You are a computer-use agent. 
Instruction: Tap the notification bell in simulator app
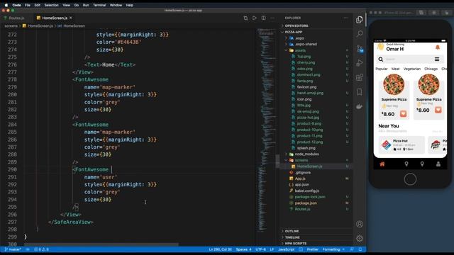tap(438, 47)
